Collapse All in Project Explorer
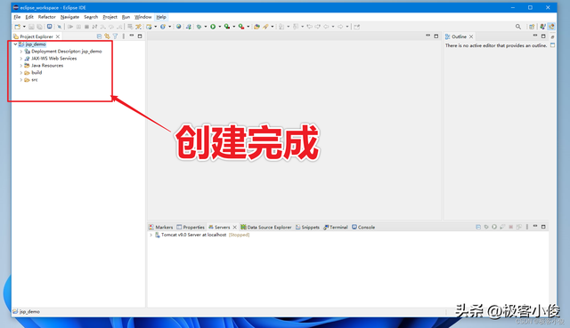The width and height of the screenshot is (570, 328). pos(99,36)
